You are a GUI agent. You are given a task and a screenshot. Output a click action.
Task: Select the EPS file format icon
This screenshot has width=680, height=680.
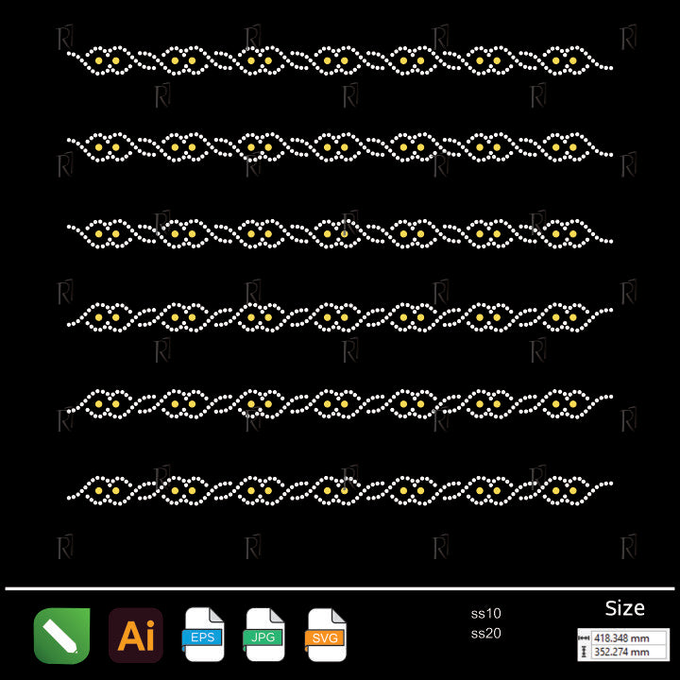coord(202,636)
